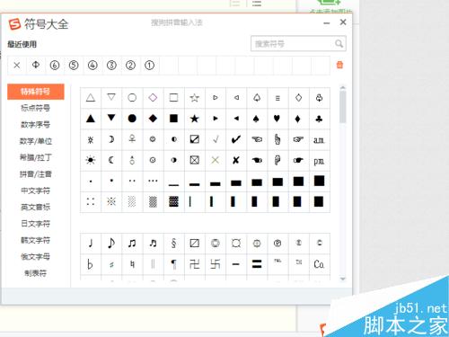
Task: Click the magnifier search icon
Action: coord(339,44)
